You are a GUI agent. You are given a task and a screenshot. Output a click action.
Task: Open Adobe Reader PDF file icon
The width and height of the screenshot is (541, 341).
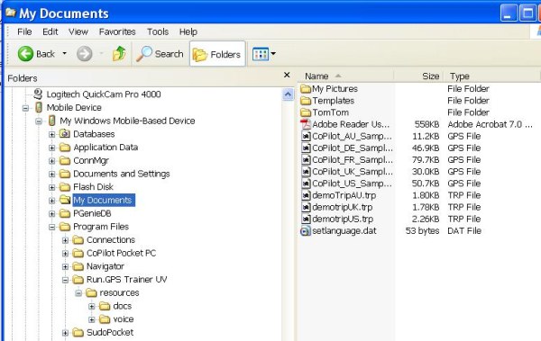[x=306, y=124]
